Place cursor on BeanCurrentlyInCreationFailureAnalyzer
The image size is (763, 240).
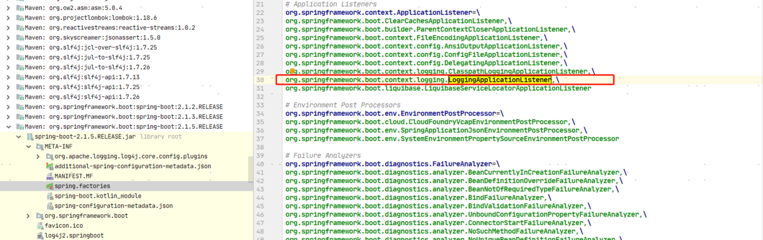pyautogui.click(x=543, y=173)
